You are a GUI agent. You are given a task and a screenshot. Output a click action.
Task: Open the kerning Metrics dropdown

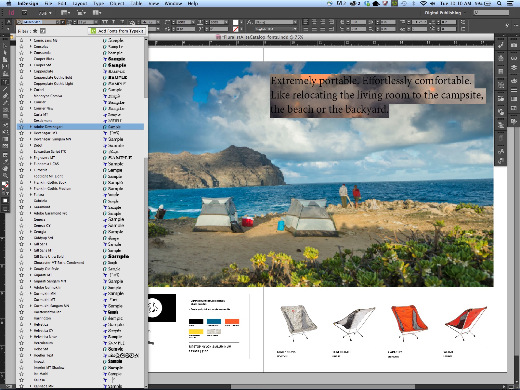(x=158, y=22)
